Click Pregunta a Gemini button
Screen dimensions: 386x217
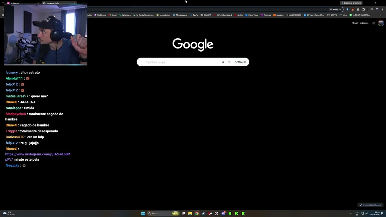pos(351,3)
